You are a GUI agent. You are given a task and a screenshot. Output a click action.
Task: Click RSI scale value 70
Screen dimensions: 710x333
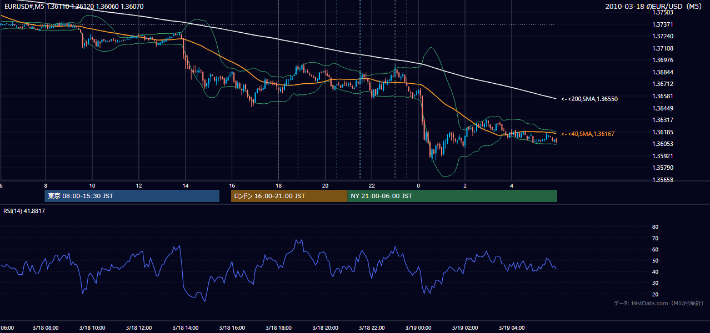coord(655,238)
